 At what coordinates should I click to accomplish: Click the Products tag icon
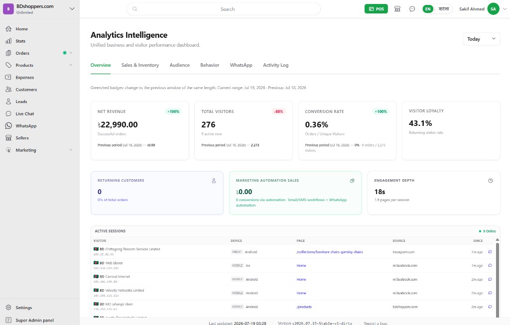[8, 65]
